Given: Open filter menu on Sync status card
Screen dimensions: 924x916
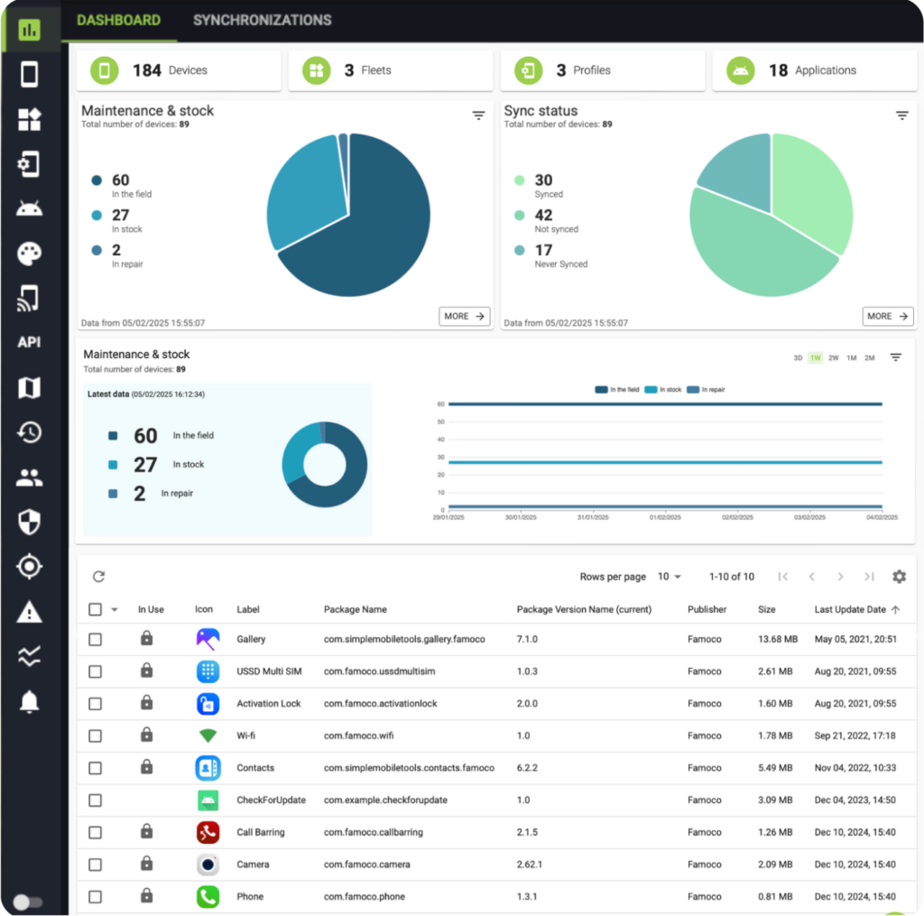Looking at the screenshot, I should pos(901,116).
